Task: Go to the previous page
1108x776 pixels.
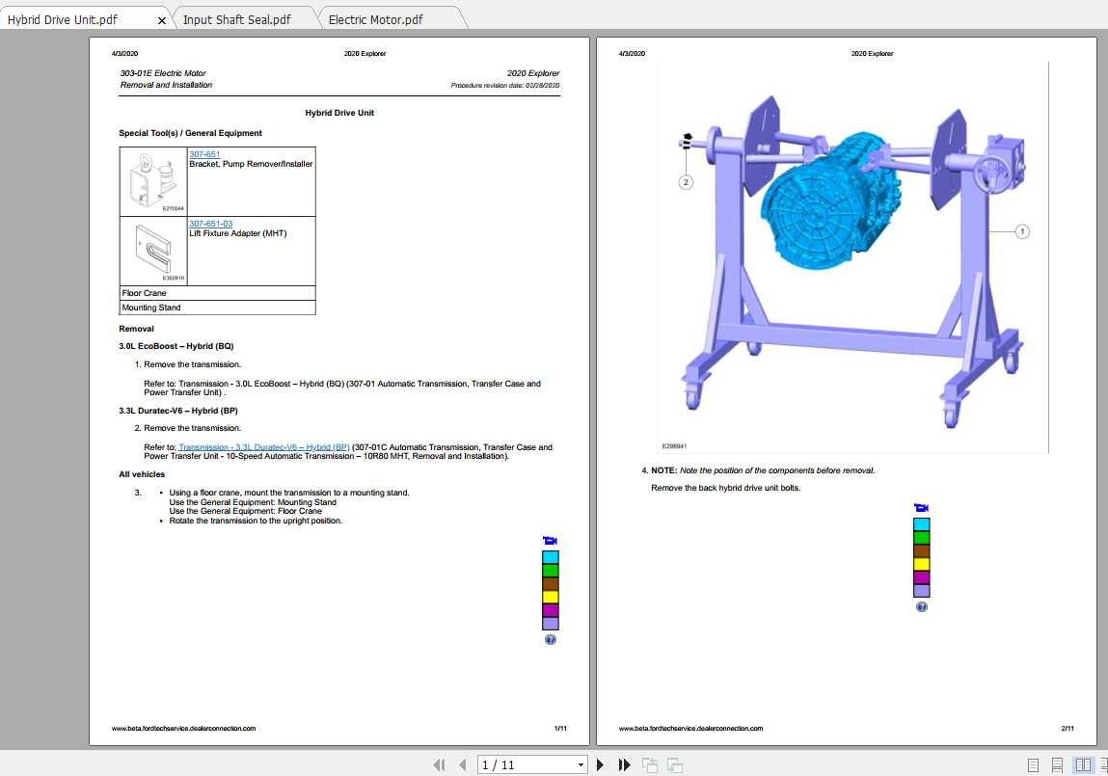Action: coord(463,764)
